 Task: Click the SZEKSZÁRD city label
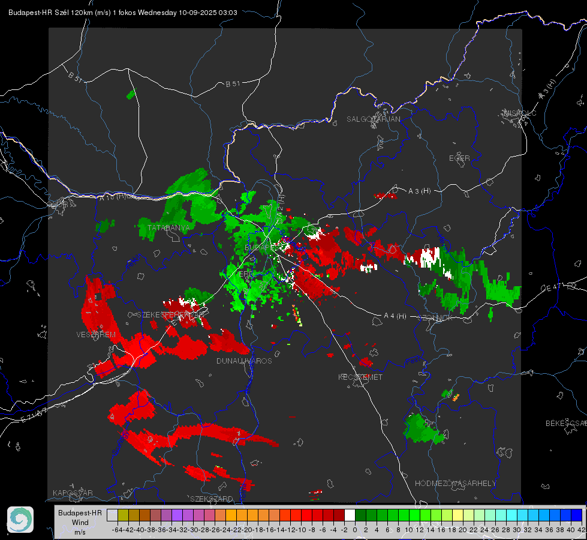click(212, 499)
